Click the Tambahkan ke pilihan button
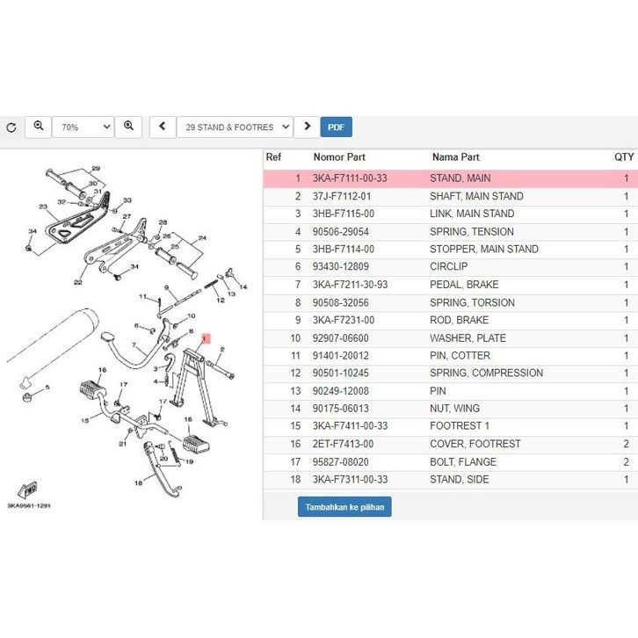 tap(344, 507)
